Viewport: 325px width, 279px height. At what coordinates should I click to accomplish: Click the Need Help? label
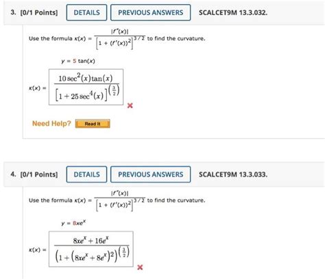(x=51, y=124)
